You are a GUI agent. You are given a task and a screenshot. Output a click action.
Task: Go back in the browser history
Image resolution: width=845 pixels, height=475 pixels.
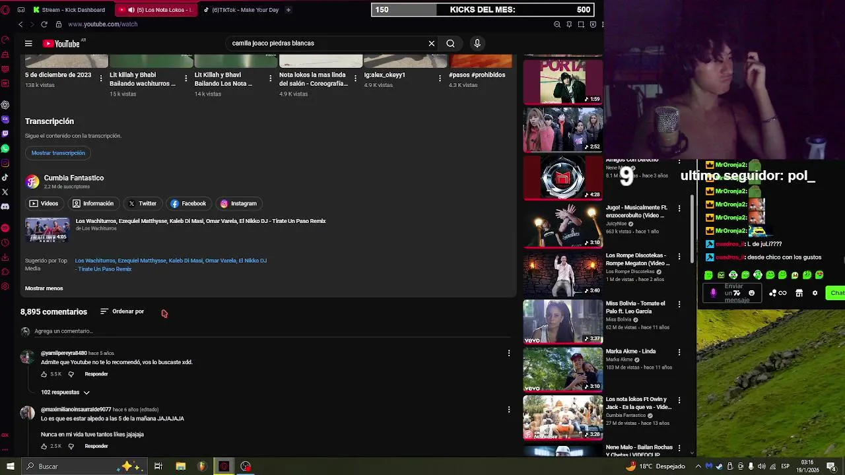coord(20,24)
